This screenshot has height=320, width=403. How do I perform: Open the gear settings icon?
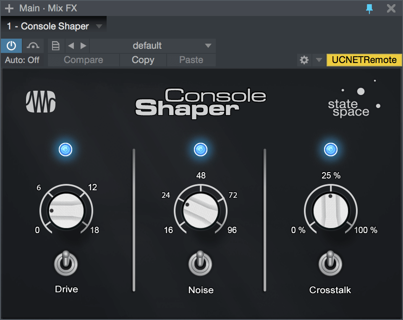pos(304,60)
